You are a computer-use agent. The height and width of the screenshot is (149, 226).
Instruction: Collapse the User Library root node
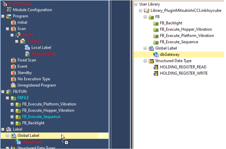(136, 5)
